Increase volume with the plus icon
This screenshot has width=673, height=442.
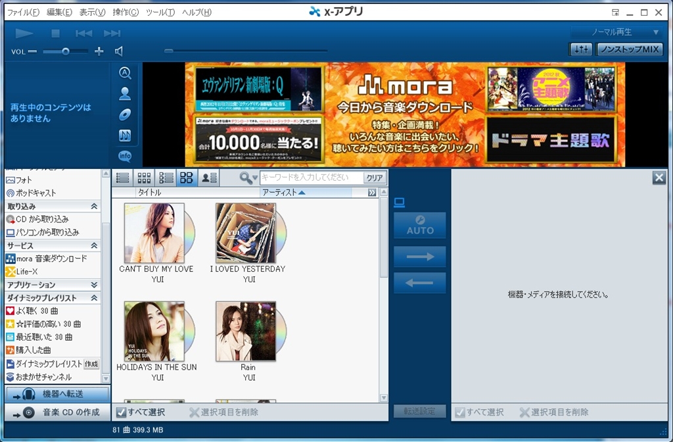pos(99,51)
